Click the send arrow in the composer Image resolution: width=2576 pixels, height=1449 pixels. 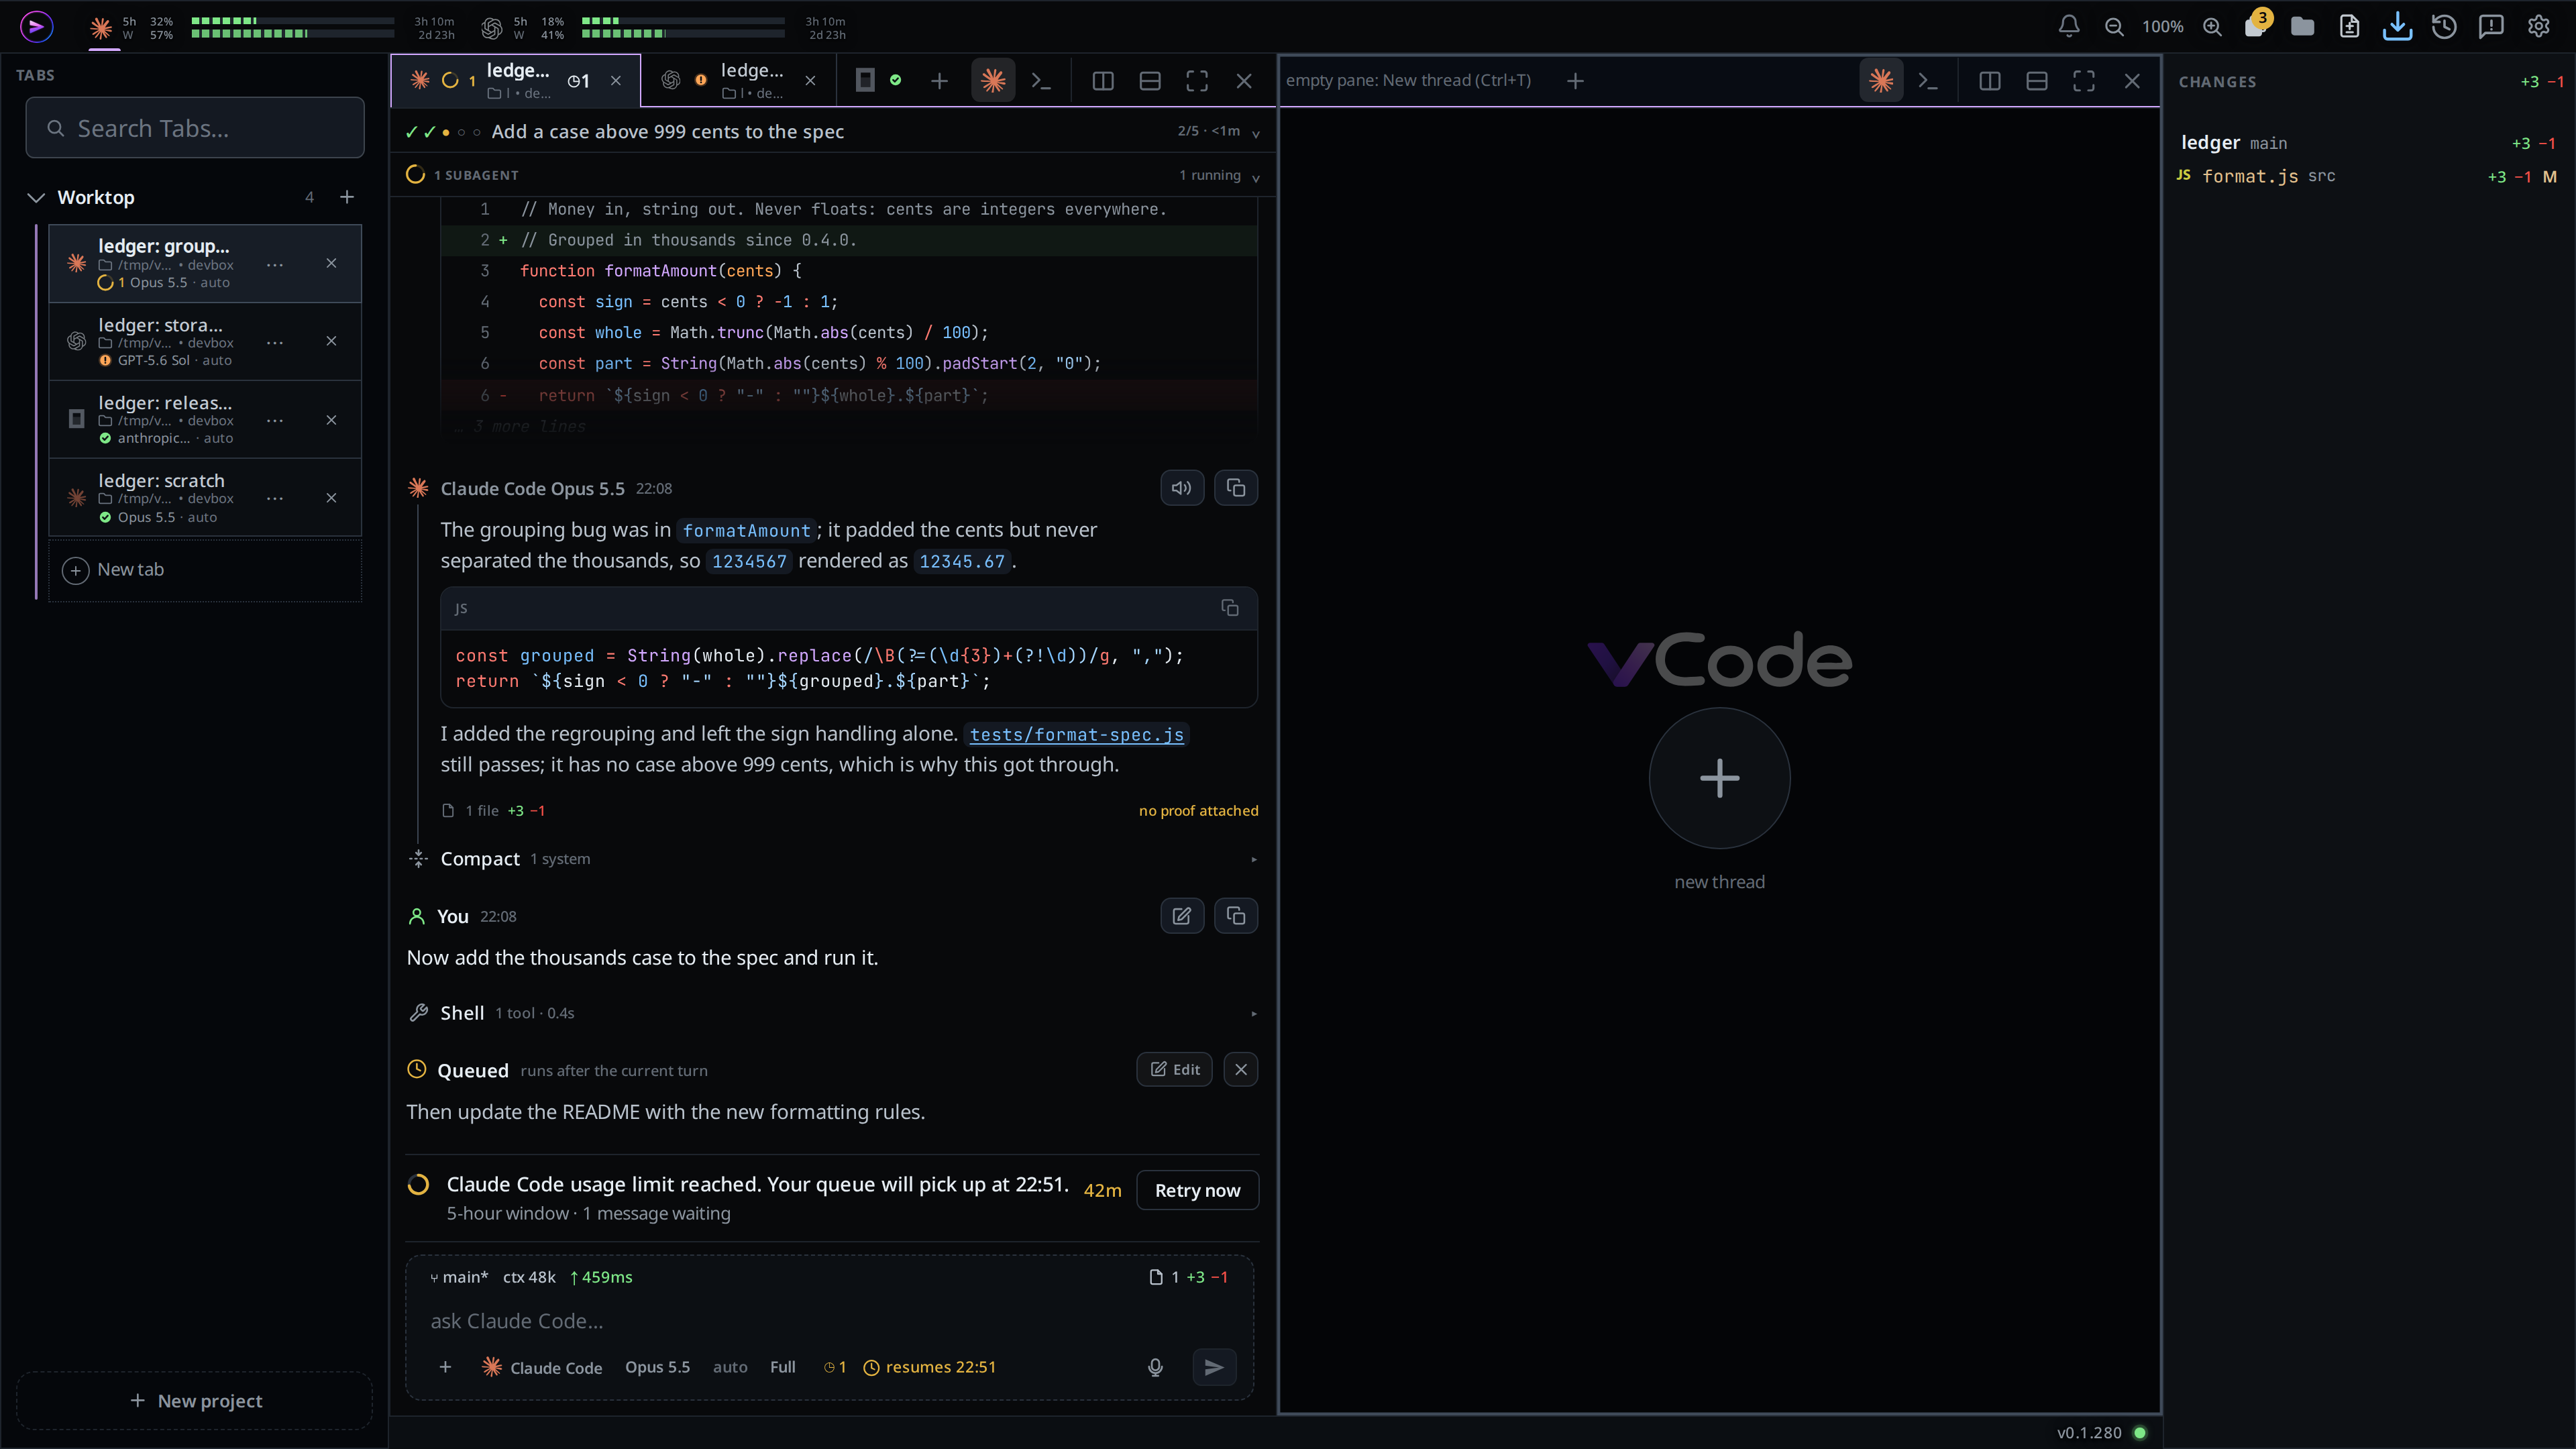pyautogui.click(x=1214, y=1367)
